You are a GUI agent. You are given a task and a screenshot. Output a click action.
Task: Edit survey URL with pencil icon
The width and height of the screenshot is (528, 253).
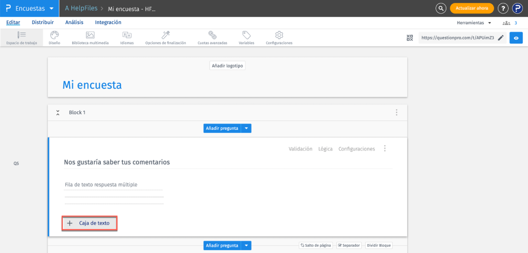click(501, 38)
